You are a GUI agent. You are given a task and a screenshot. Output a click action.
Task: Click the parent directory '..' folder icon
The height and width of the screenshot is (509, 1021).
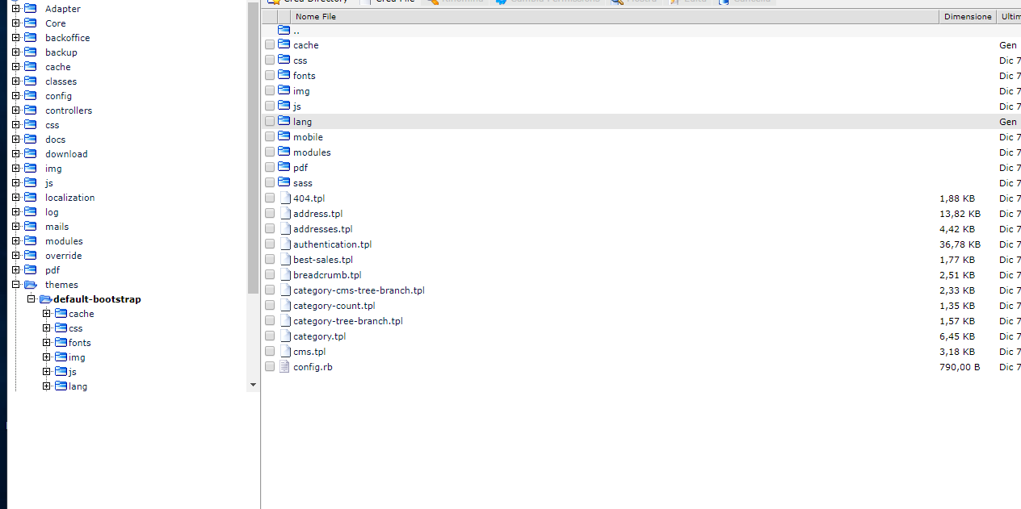click(284, 30)
